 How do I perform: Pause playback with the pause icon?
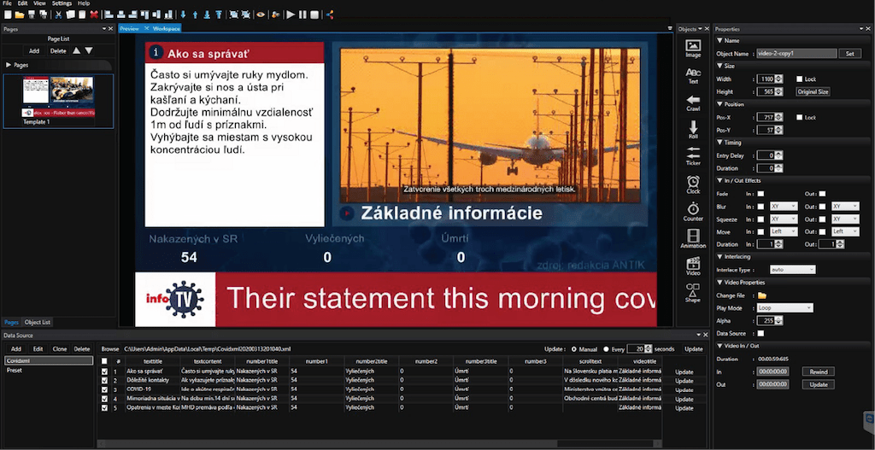[x=302, y=15]
